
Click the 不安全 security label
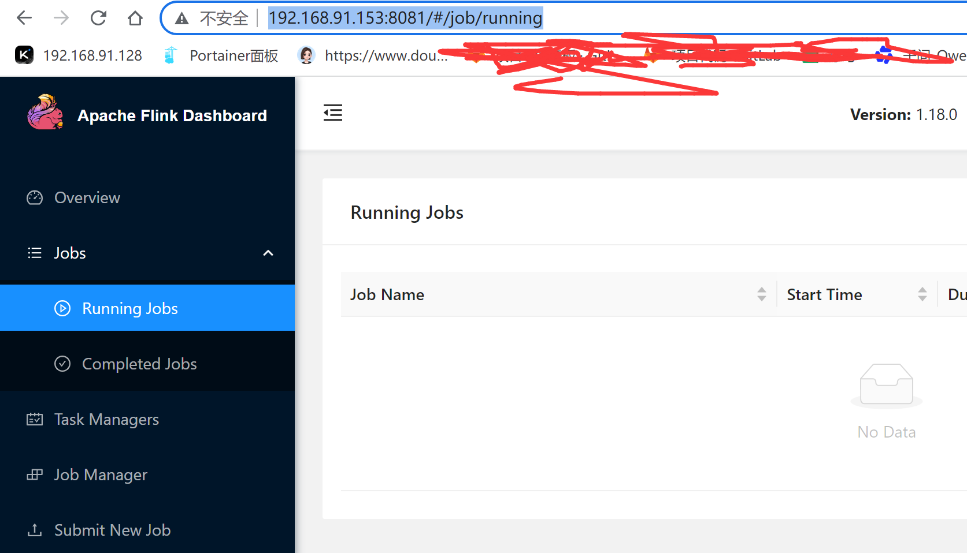click(224, 19)
